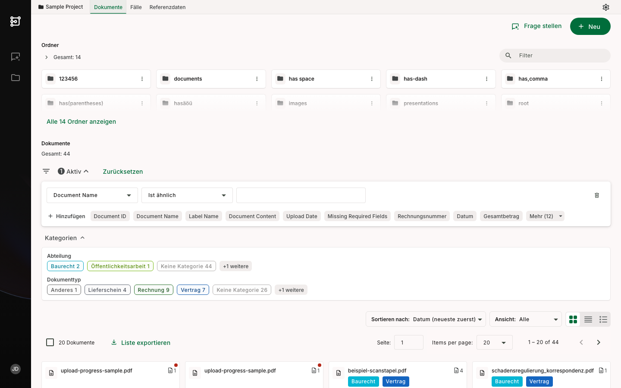Image resolution: width=621 pixels, height=388 pixels.
Task: Open options menu for folder 123456
Action: coord(142,79)
